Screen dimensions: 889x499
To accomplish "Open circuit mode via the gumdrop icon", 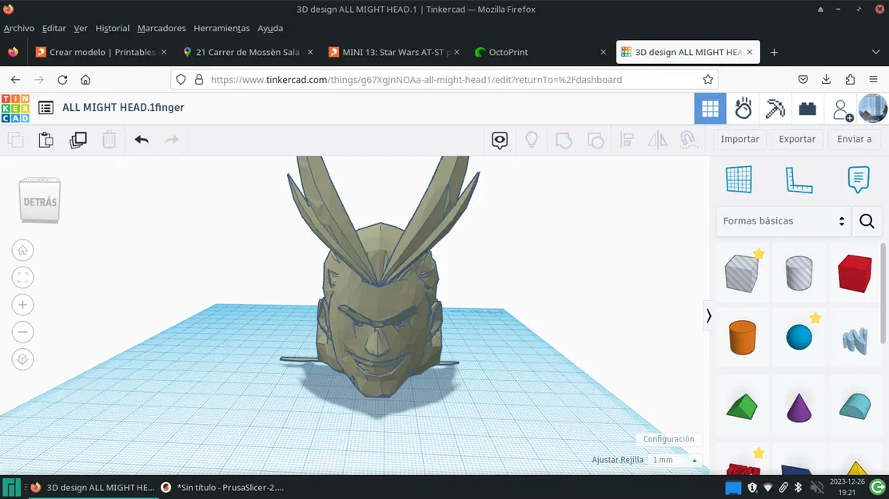I will coord(743,108).
